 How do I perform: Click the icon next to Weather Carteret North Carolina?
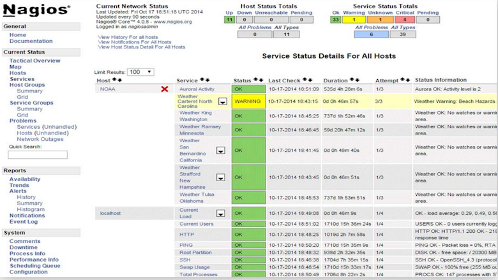(x=223, y=101)
